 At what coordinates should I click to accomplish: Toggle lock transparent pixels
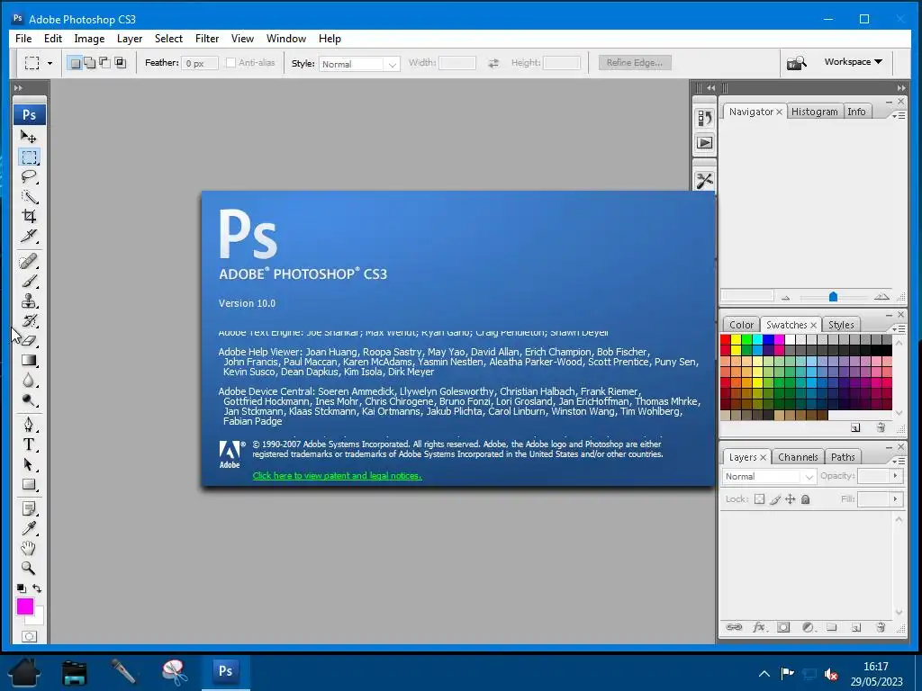tap(760, 499)
